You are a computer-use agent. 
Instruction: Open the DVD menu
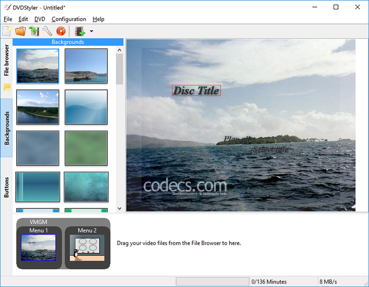(x=39, y=19)
